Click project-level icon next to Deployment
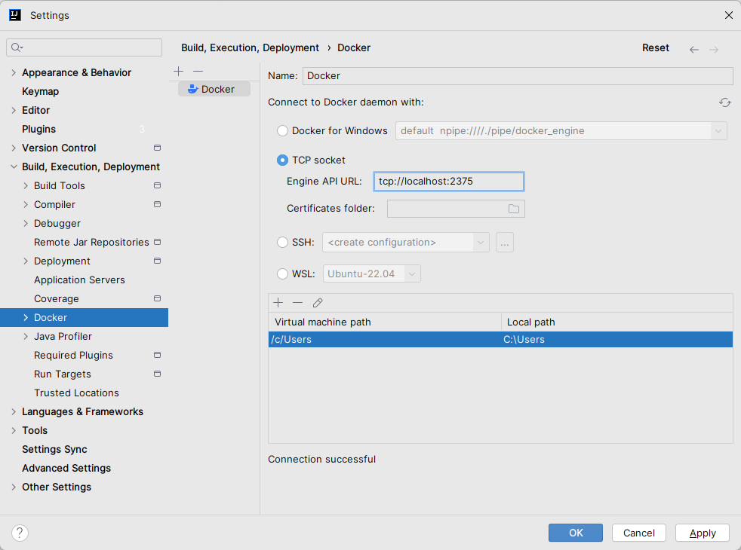Viewport: 741px width, 550px height. (158, 261)
